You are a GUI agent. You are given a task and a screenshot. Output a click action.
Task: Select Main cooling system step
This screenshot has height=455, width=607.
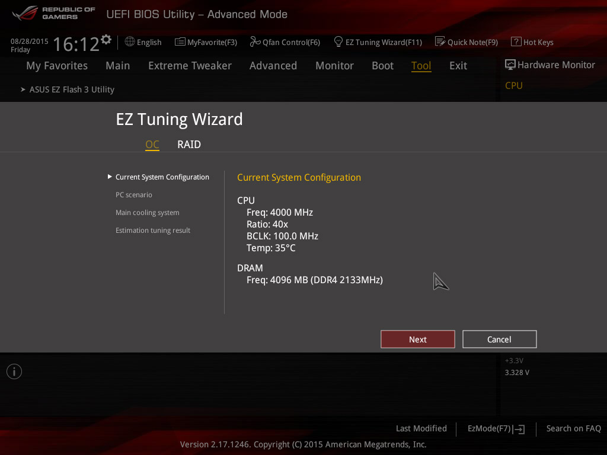148,213
